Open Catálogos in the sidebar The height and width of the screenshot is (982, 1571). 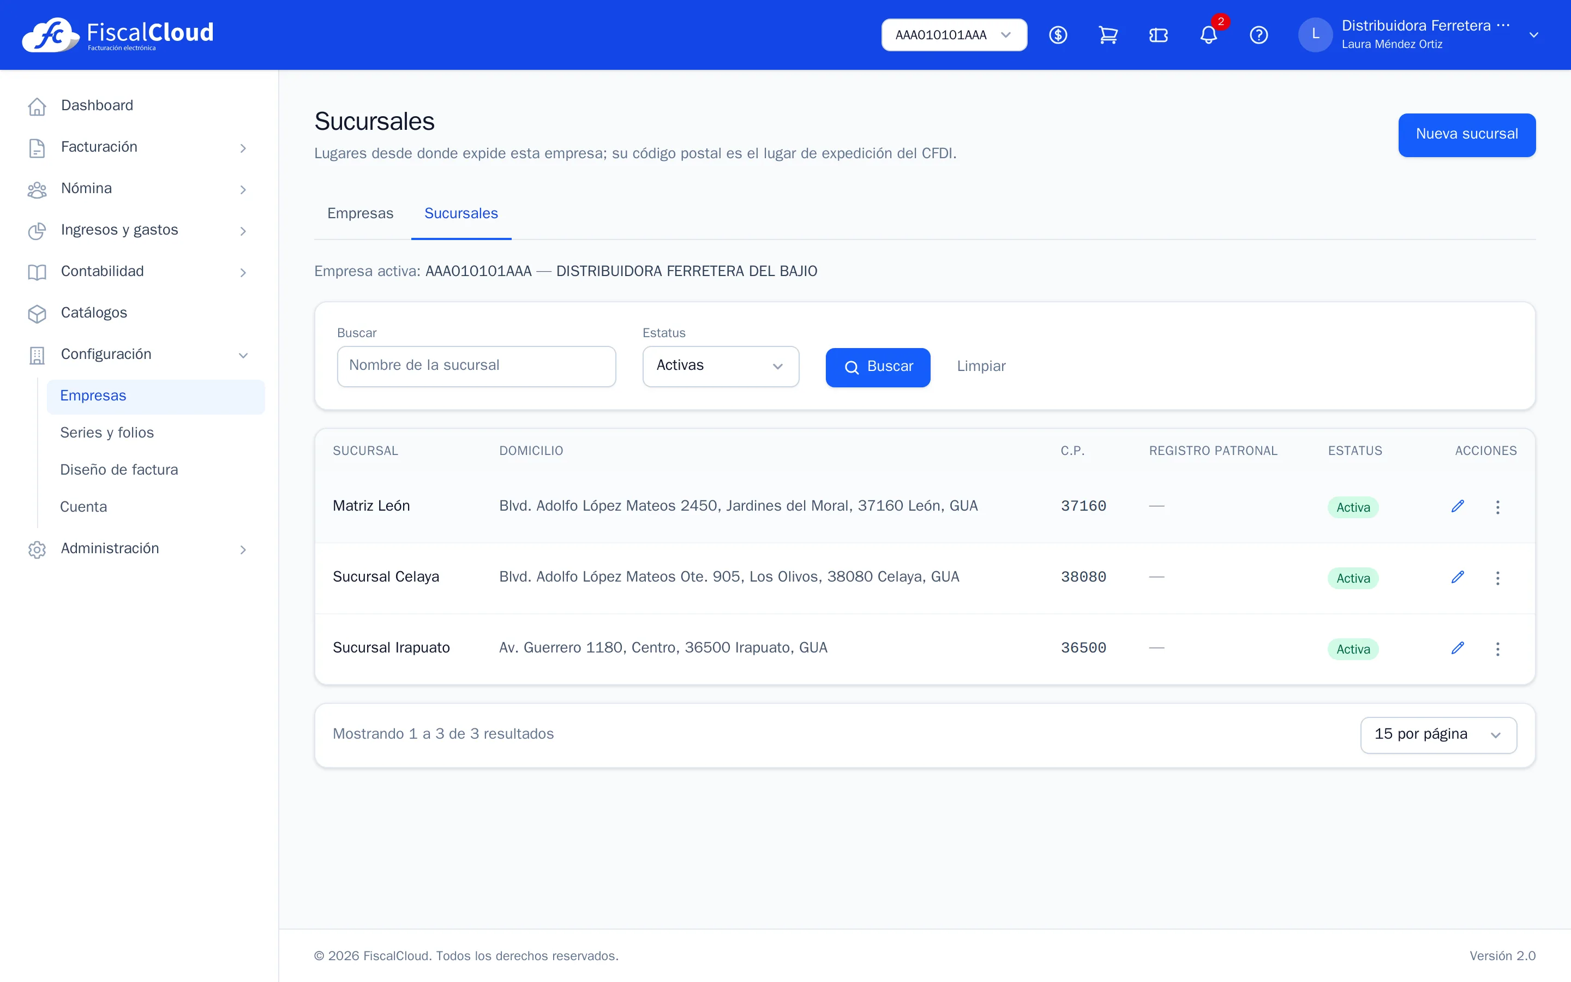[x=139, y=313]
